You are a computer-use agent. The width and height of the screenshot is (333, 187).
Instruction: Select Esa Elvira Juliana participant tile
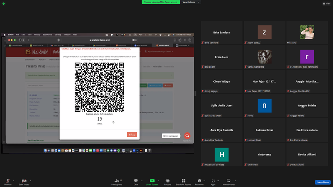pyautogui.click(x=307, y=130)
